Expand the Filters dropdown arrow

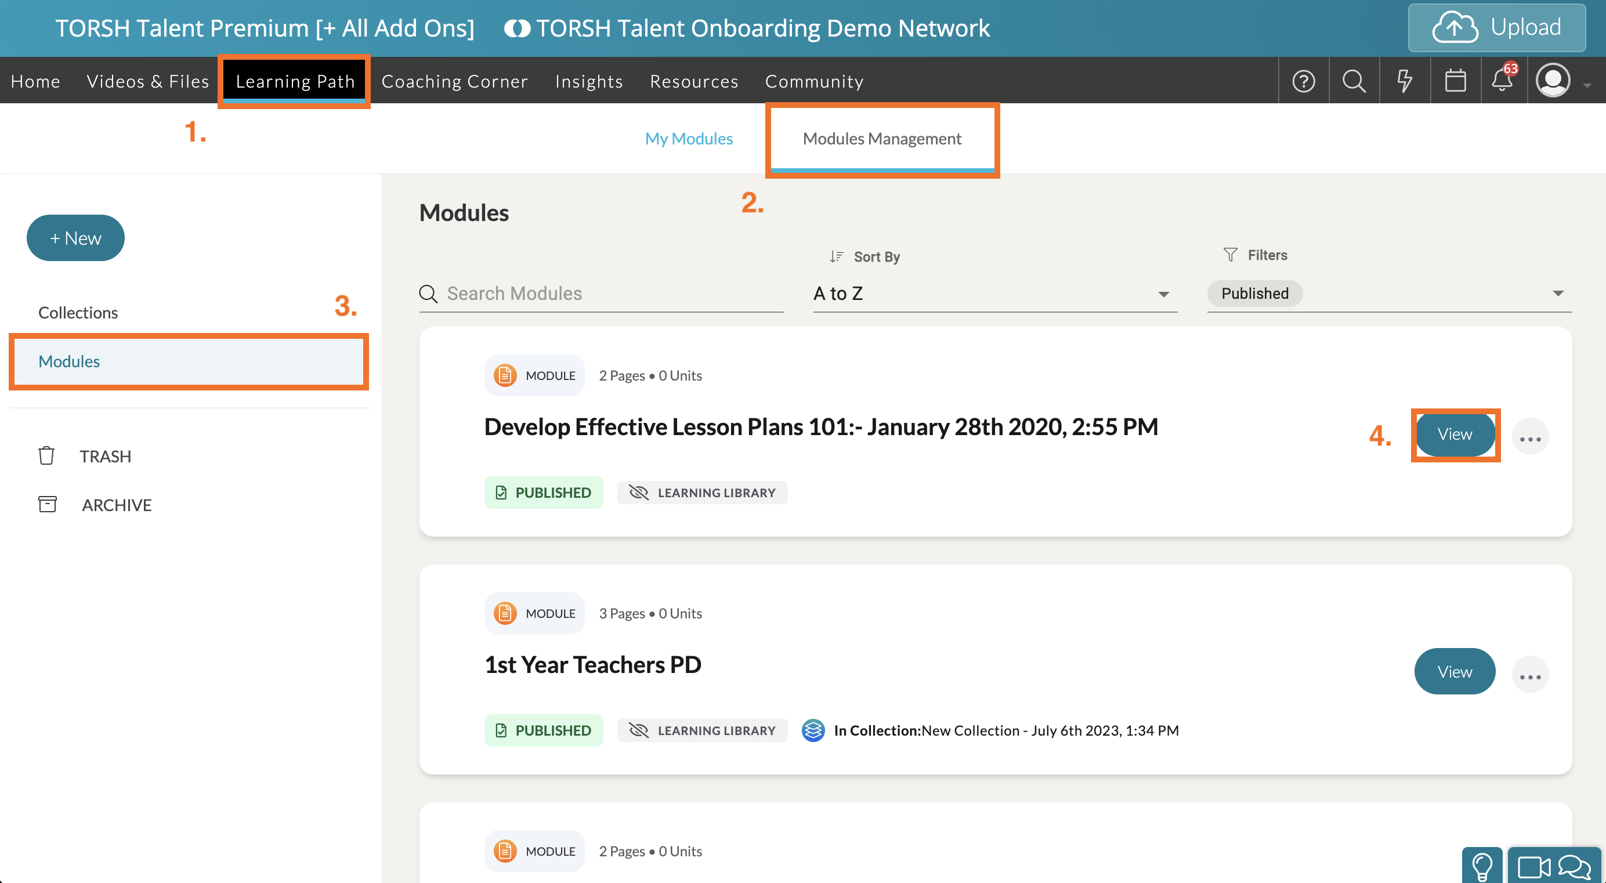(x=1557, y=294)
